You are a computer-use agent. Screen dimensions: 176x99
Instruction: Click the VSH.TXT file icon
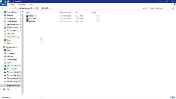(x=28, y=21)
